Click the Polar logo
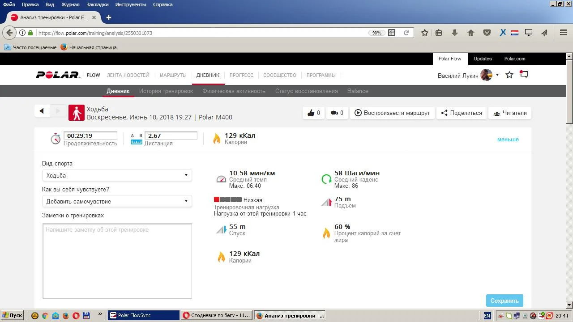This screenshot has height=322, width=573. (58, 75)
